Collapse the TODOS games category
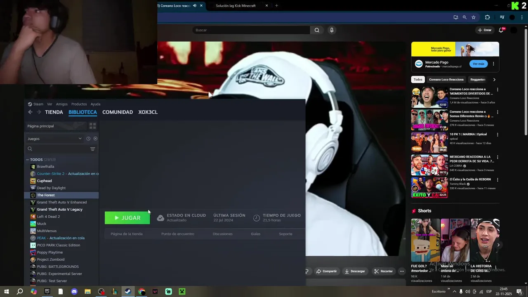Screen dimensions: 528x297 point(27,160)
